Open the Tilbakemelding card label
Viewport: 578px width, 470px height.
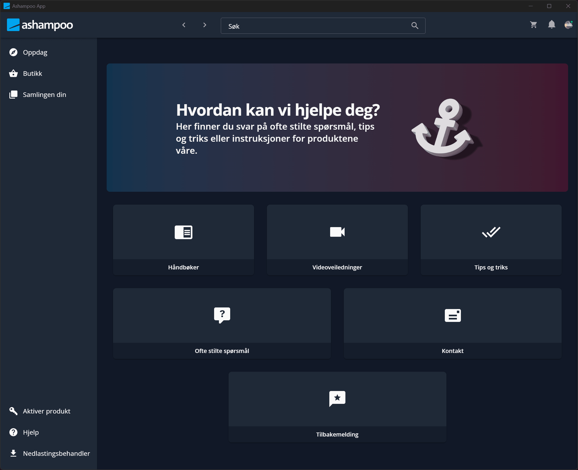pos(337,434)
